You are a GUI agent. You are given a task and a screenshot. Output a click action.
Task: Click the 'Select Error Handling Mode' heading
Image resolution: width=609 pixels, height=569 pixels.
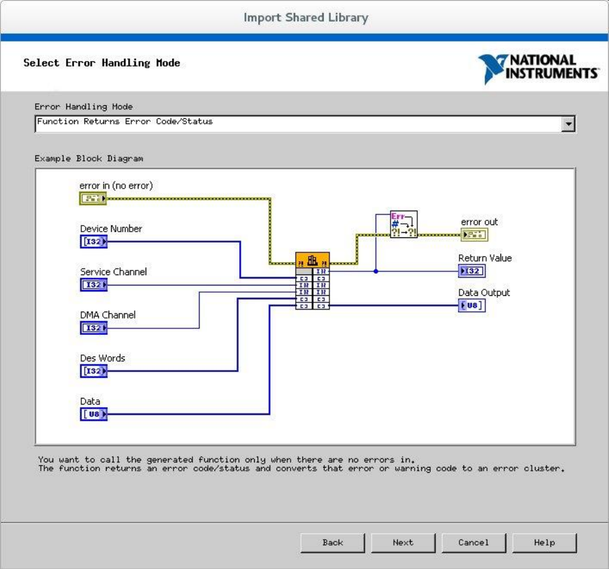coord(102,63)
